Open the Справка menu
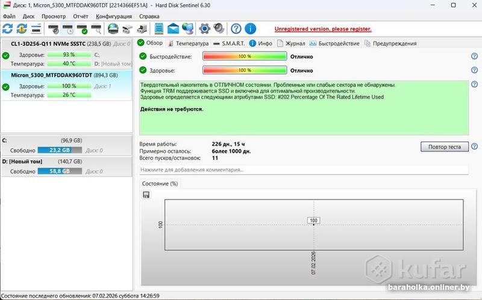This screenshot has height=300, width=482. tap(149, 16)
